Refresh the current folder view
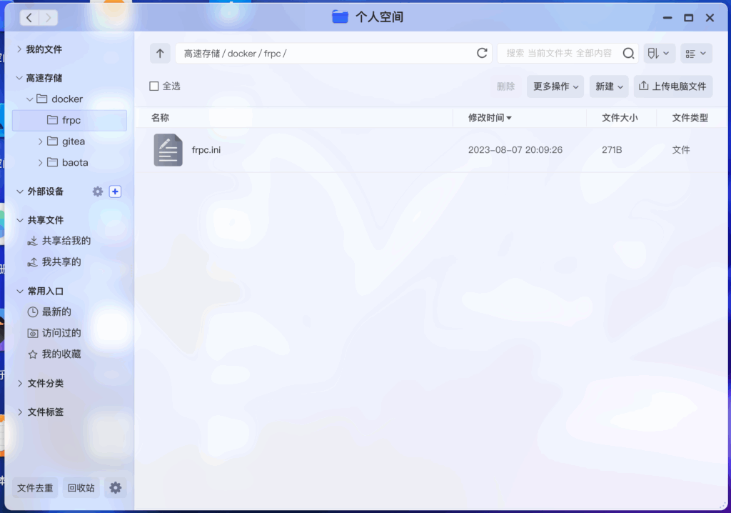The image size is (731, 513). (482, 53)
